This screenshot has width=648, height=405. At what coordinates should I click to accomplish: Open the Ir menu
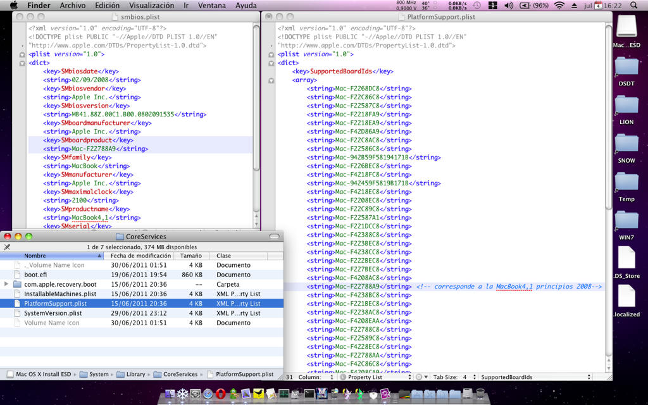click(x=187, y=5)
